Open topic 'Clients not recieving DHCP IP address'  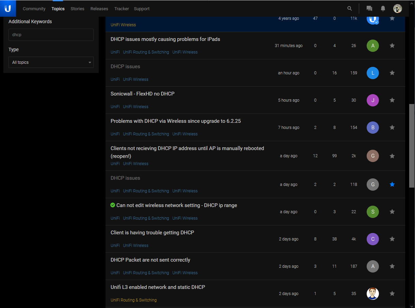pyautogui.click(x=187, y=152)
